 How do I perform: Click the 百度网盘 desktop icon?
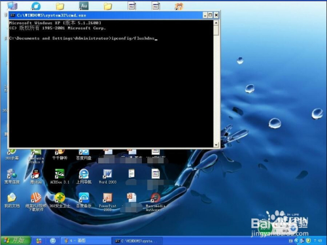pos(84,155)
